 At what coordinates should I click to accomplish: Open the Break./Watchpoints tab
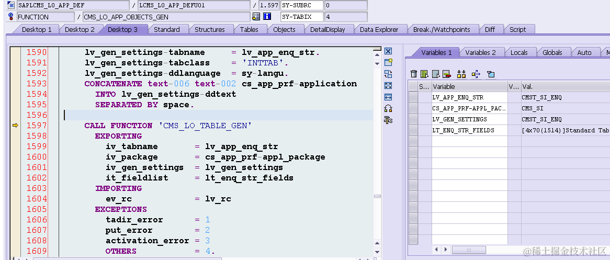pos(442,30)
